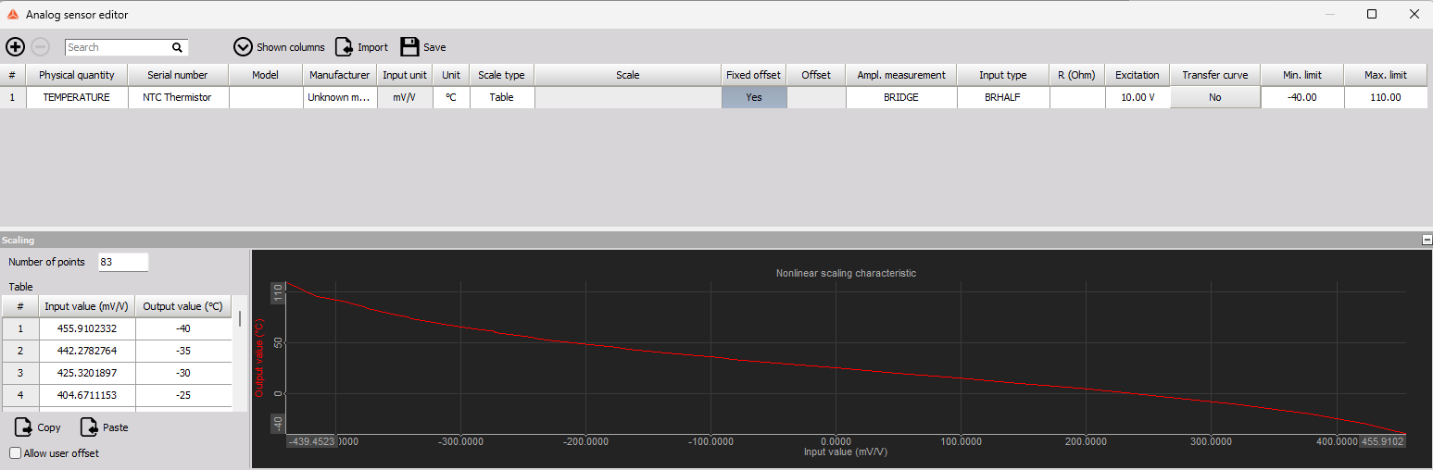Click the Import button
Image resolution: width=1433 pixels, height=470 pixels.
(x=362, y=47)
